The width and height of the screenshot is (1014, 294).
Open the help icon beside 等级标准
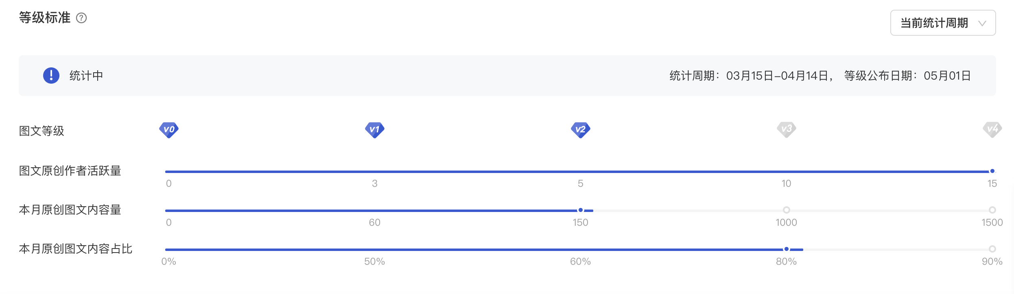tap(81, 18)
